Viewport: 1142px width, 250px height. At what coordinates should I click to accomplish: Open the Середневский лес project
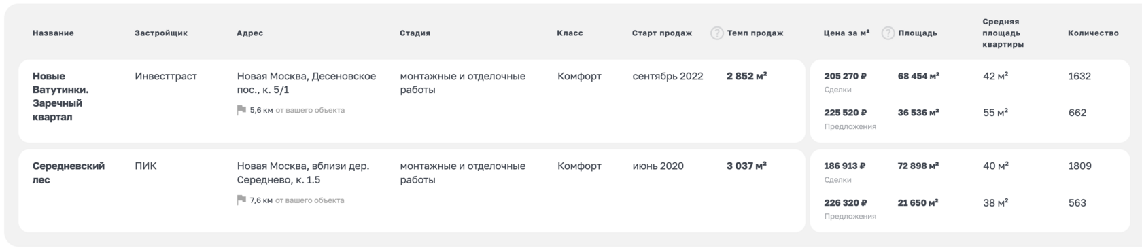click(69, 173)
